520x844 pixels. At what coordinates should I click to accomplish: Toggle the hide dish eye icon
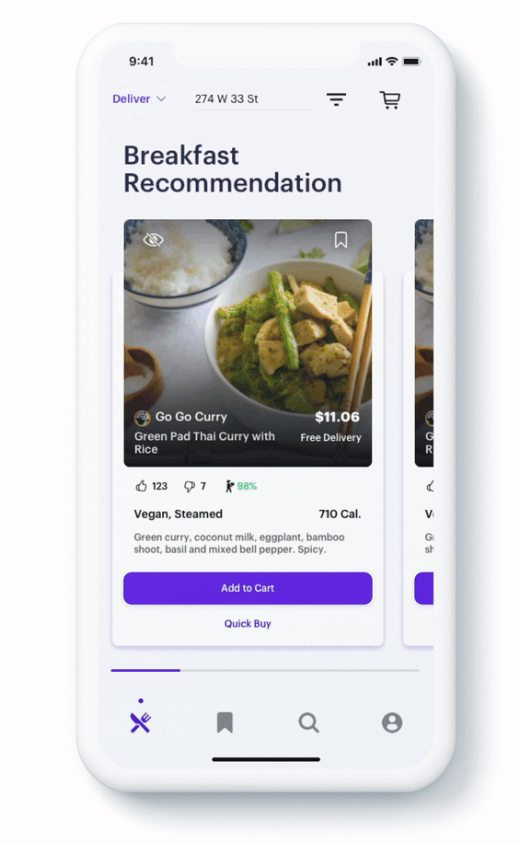click(x=154, y=239)
